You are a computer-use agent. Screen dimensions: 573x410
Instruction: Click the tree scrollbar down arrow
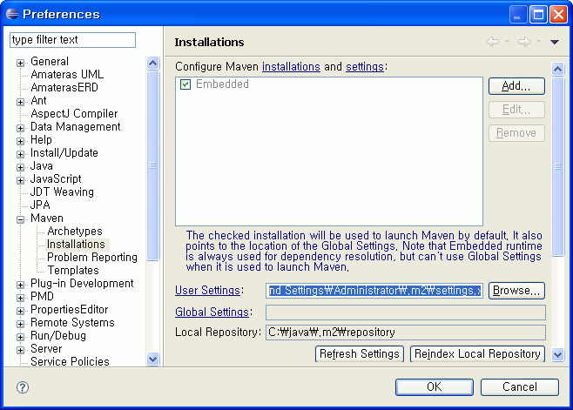(x=153, y=359)
